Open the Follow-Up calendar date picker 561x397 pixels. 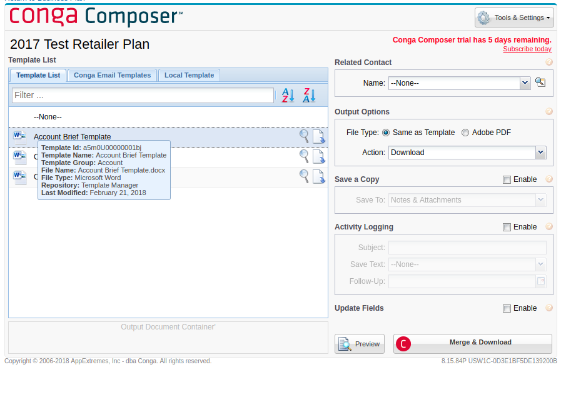click(x=541, y=281)
